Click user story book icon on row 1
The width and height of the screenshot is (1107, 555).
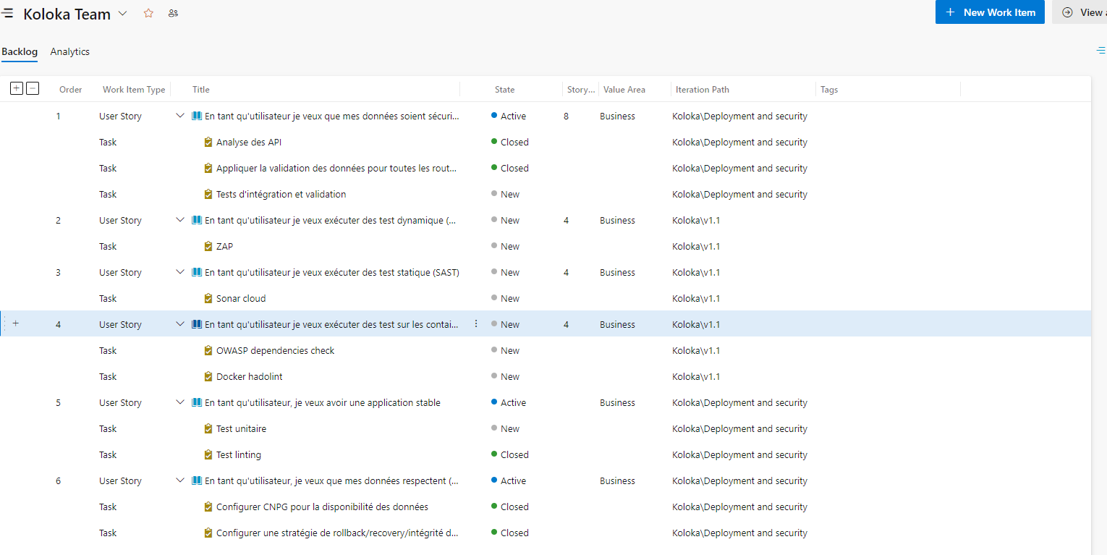197,116
